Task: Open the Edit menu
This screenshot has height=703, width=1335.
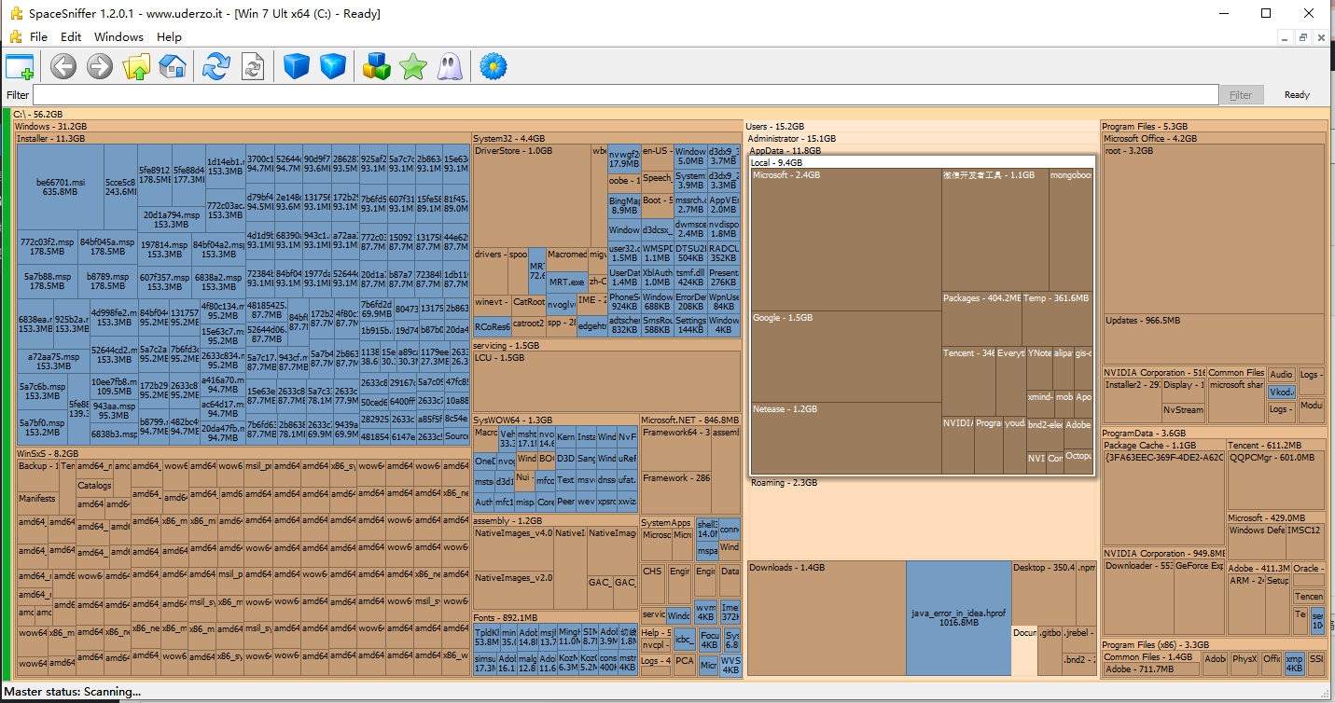Action: pyautogui.click(x=71, y=37)
